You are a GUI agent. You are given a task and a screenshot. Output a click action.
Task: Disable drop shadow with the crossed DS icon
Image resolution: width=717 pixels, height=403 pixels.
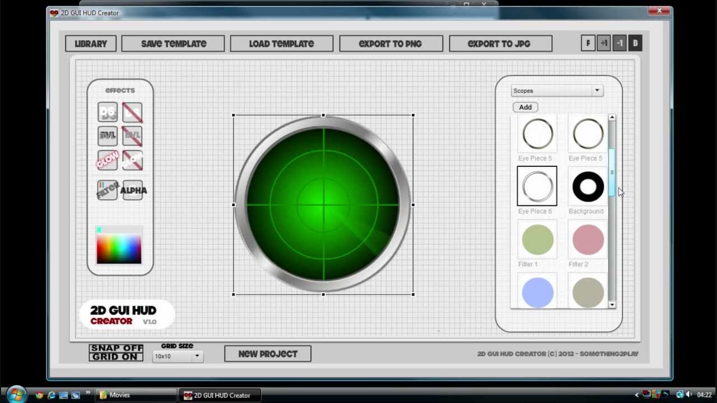pos(132,112)
